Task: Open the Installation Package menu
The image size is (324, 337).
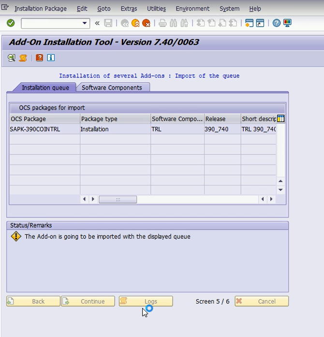Action: [41, 9]
